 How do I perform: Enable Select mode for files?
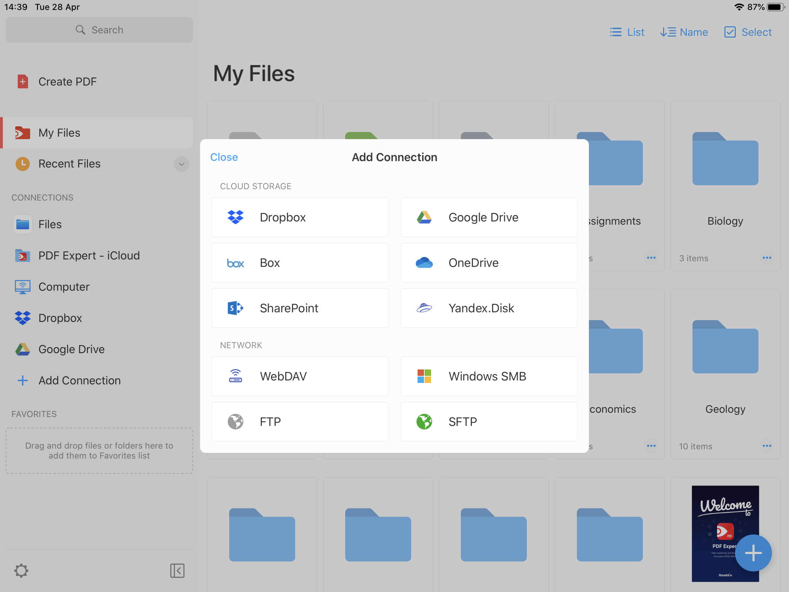coord(747,32)
